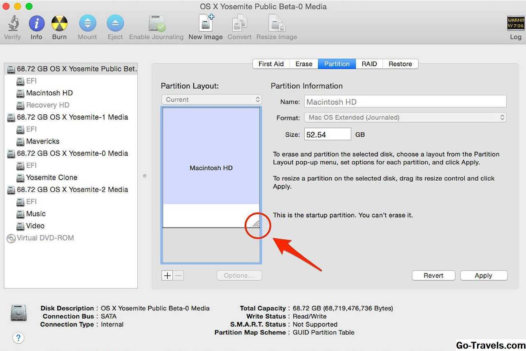This screenshot has height=351, width=526.
Task: Click the Apply button
Action: click(x=483, y=276)
